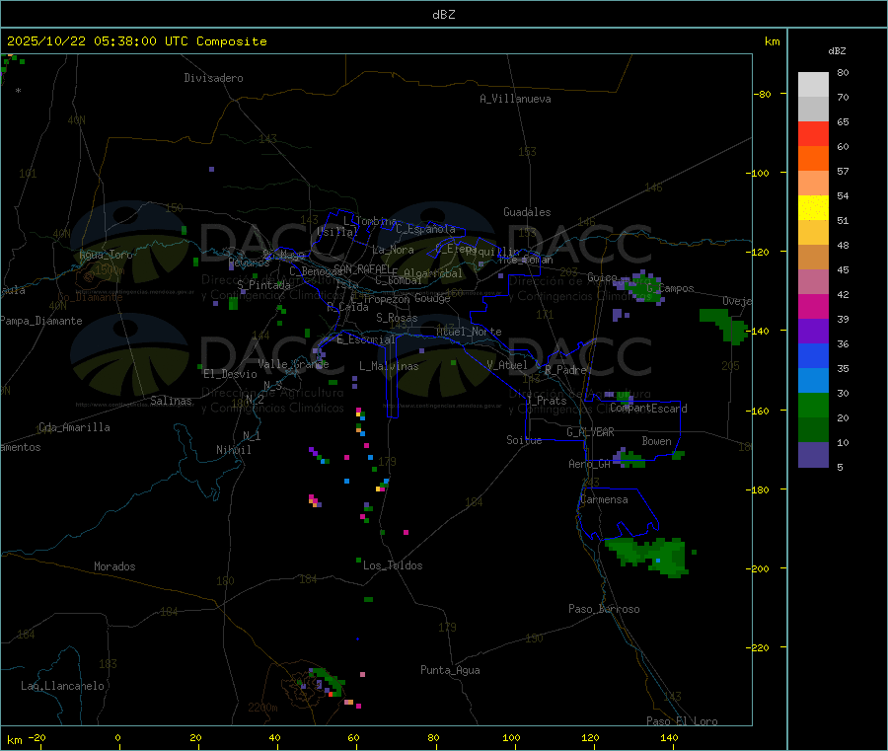
Task: Click the Divisadero map label
Action: coord(213,78)
